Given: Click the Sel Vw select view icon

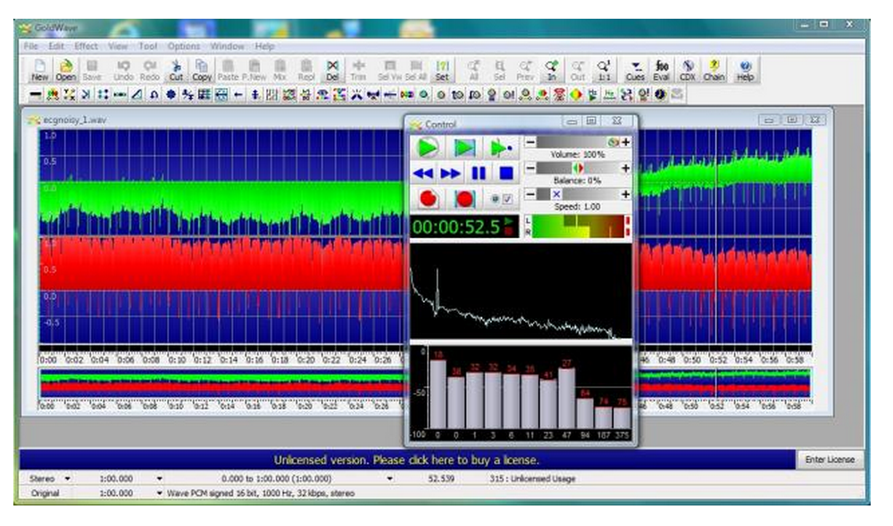Looking at the screenshot, I should (389, 70).
